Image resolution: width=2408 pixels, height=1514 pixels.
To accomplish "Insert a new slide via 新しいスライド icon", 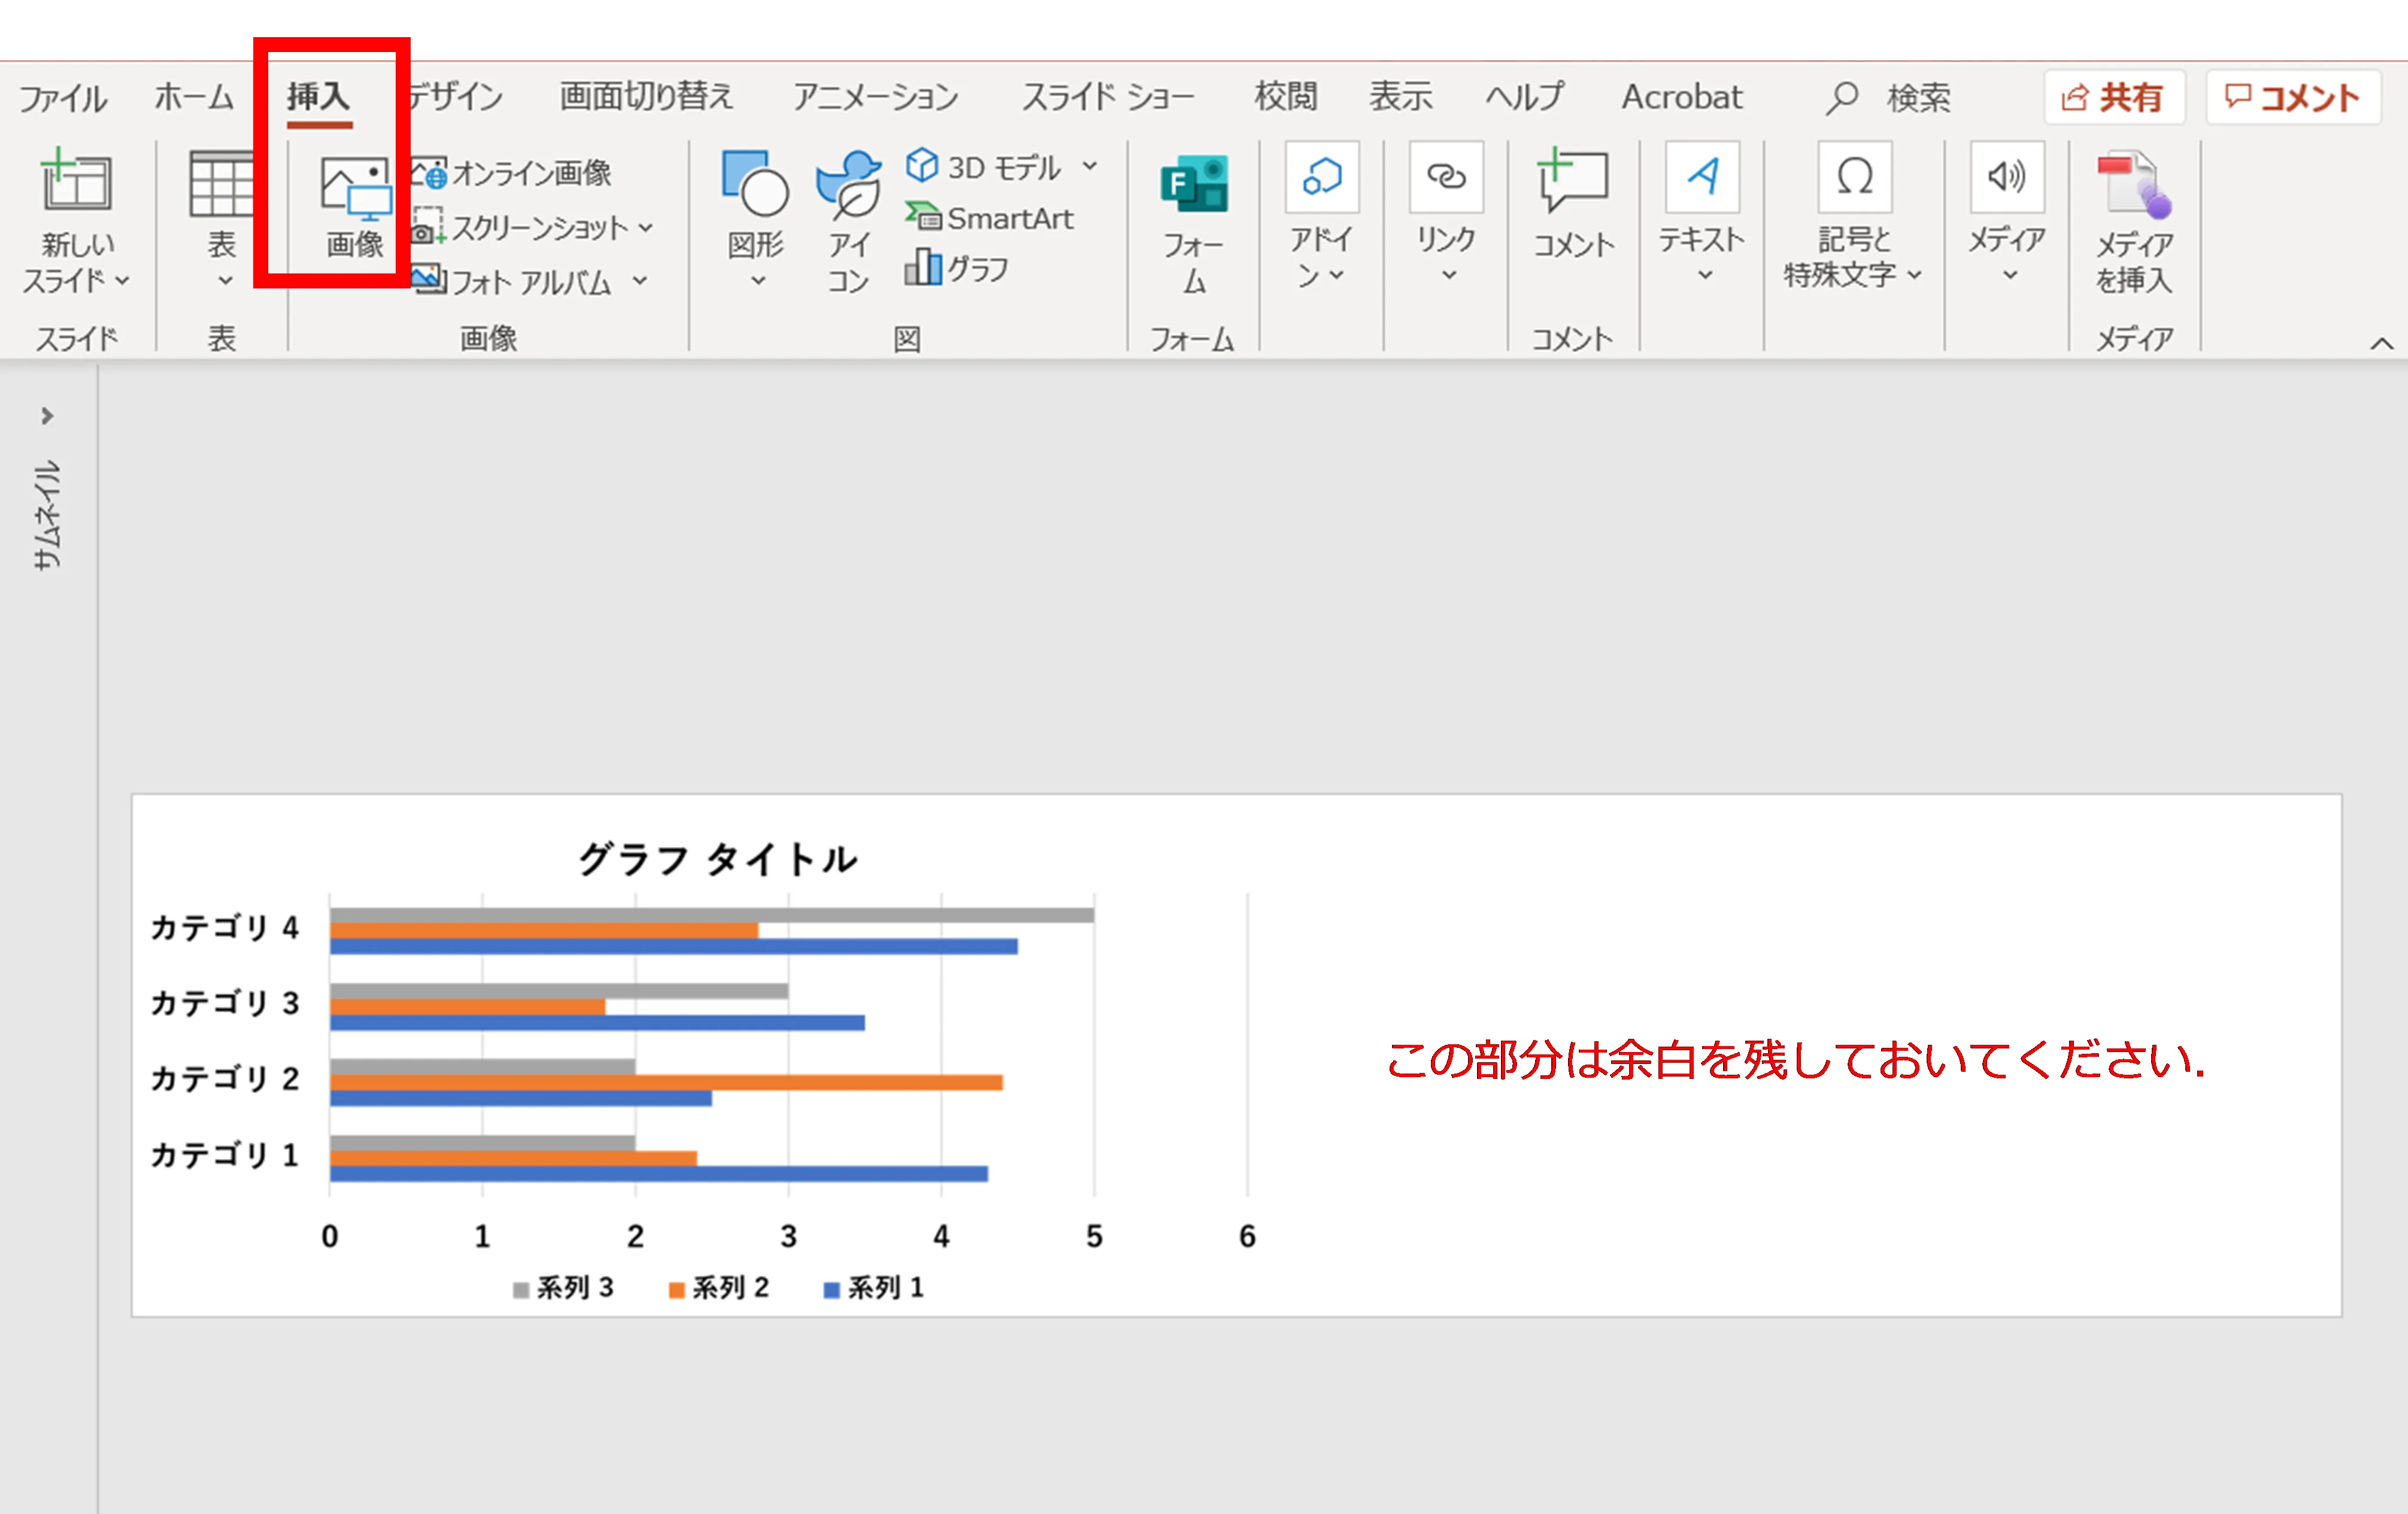I will pos(76,183).
